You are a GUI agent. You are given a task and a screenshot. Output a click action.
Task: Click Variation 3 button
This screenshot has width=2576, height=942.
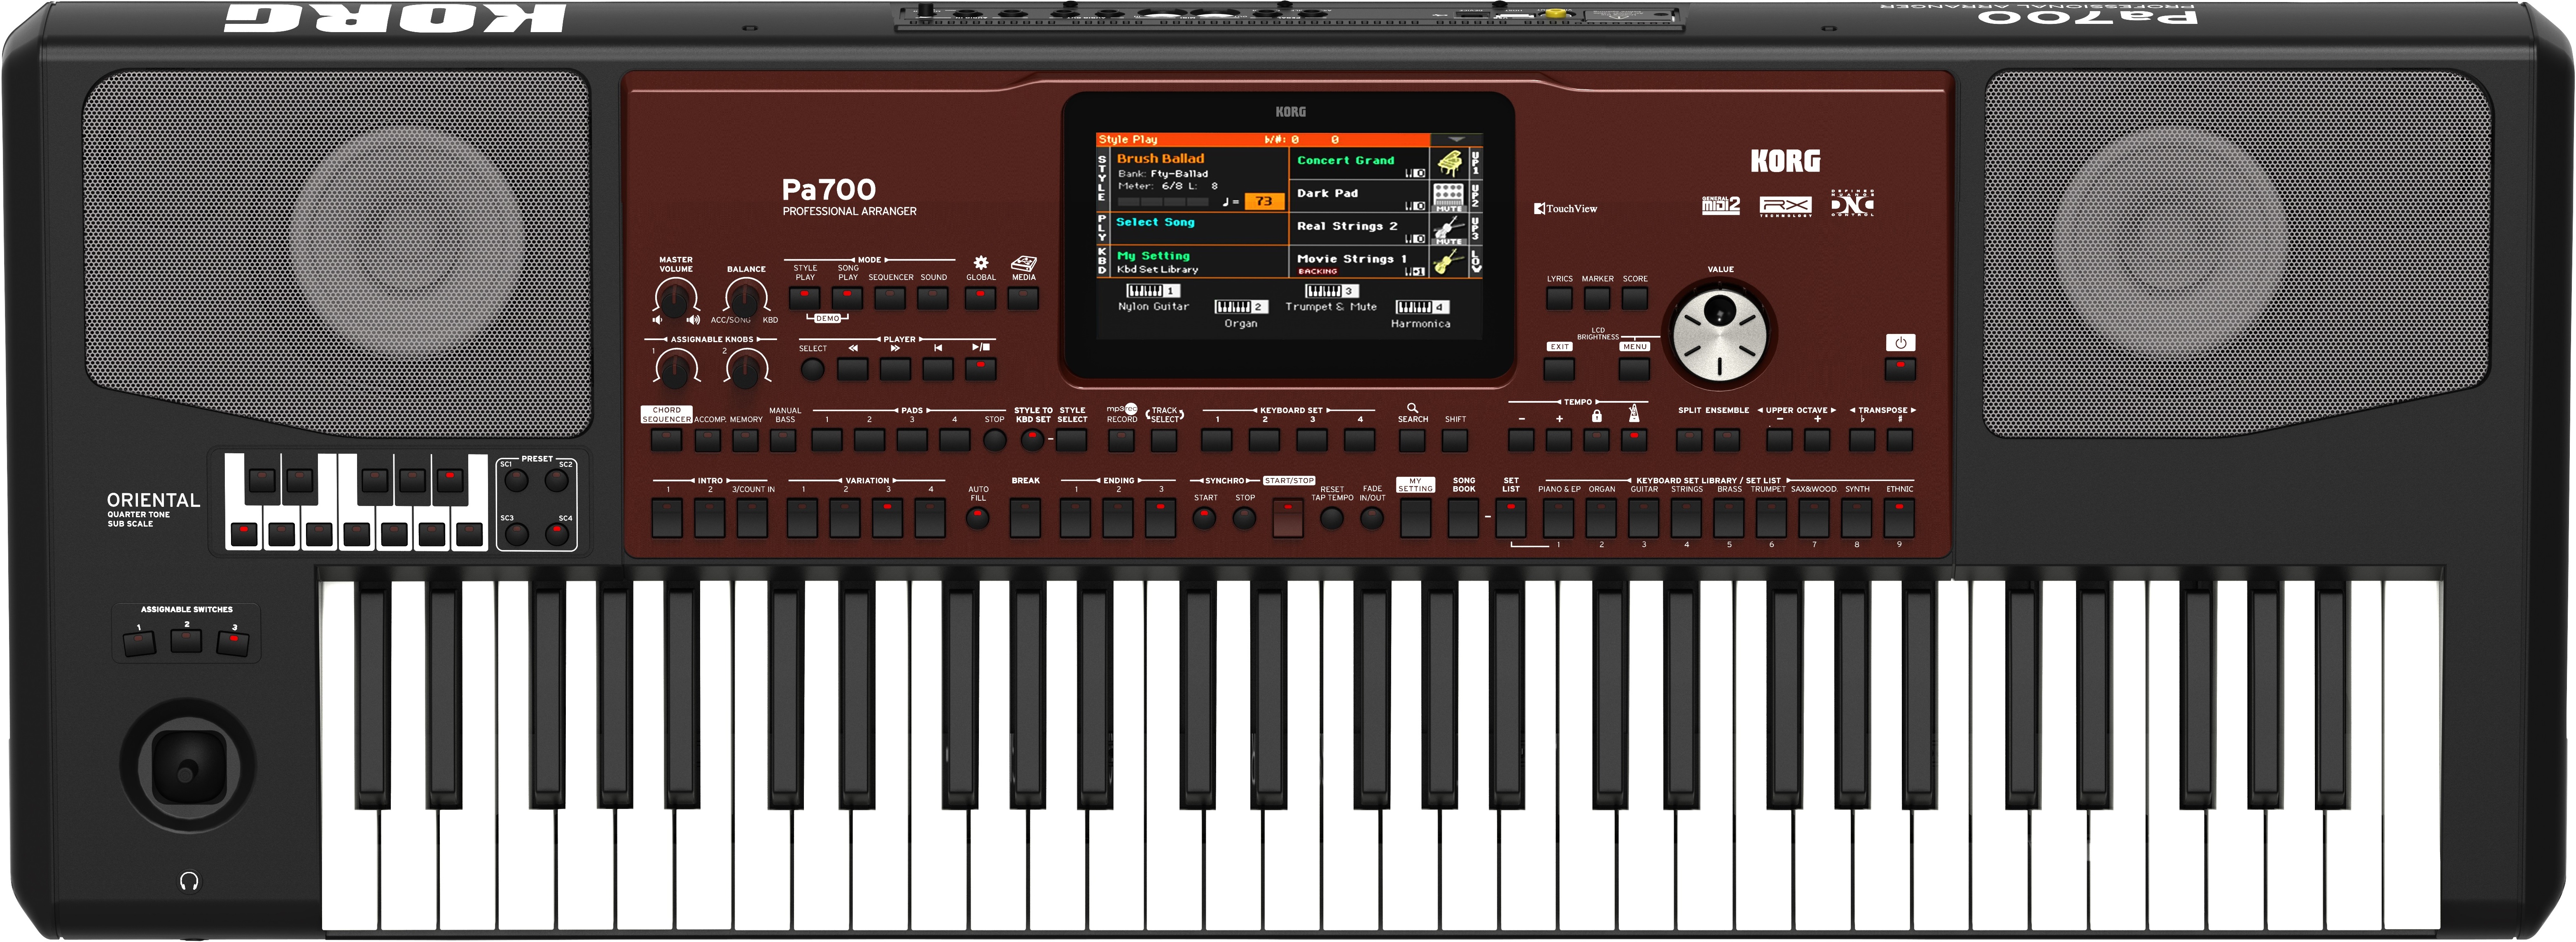[887, 518]
